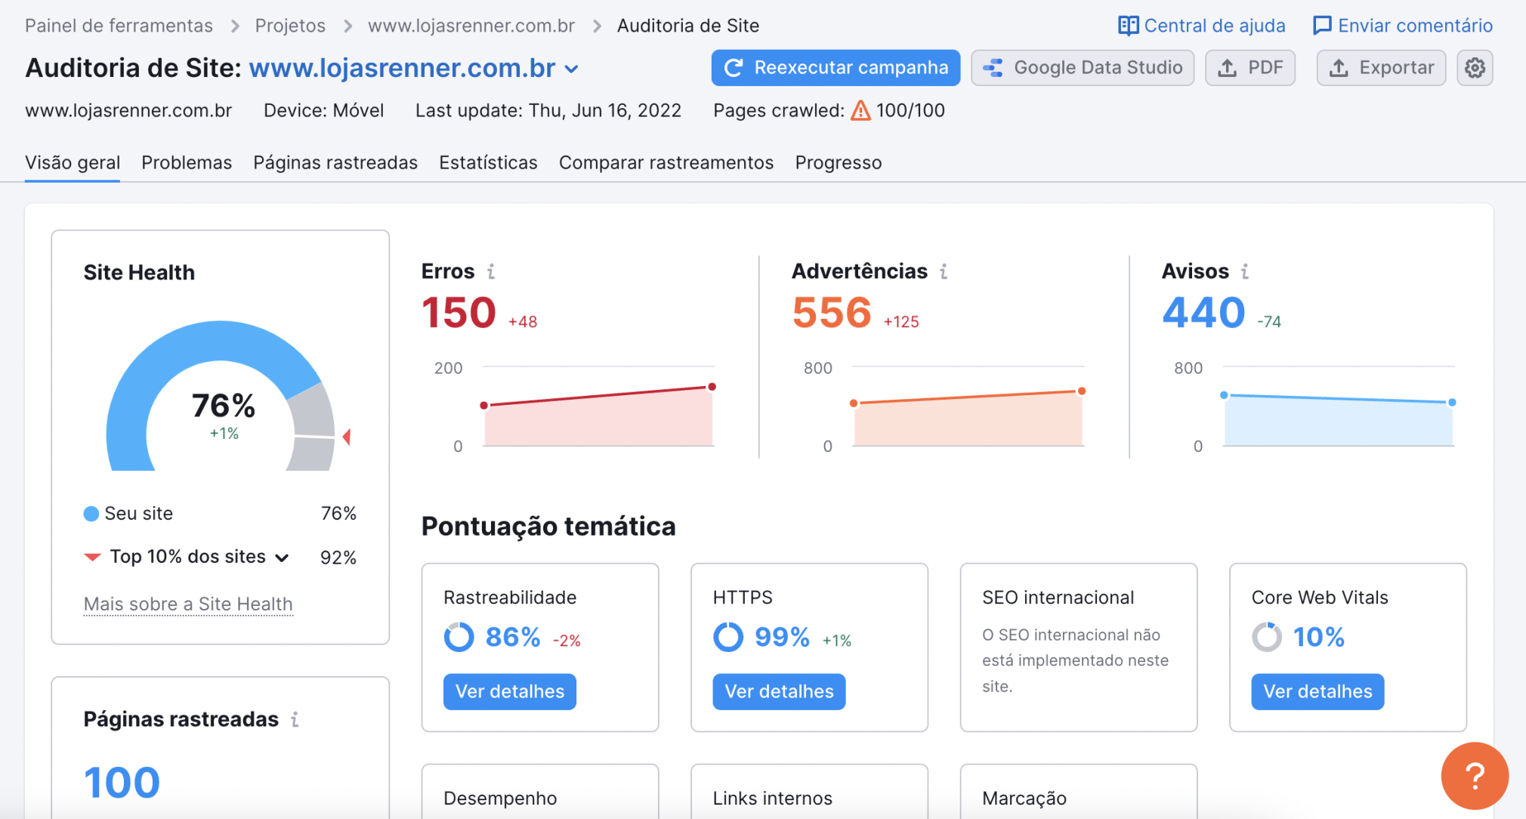
Task: Expand the Top 10% dos sites selector
Action: click(x=283, y=557)
